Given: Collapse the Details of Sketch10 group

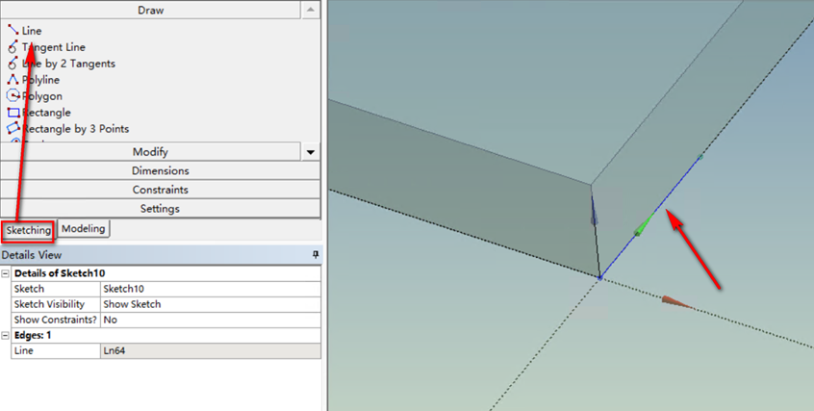Looking at the screenshot, I should [x=5, y=273].
